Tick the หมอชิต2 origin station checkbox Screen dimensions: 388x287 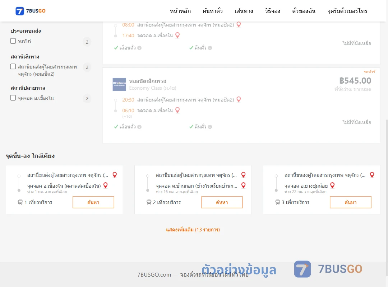(13, 66)
